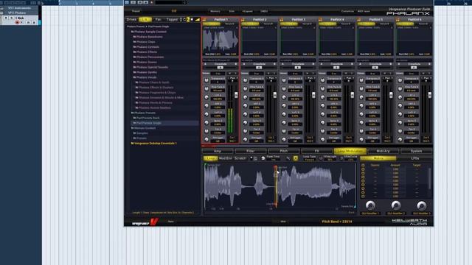Click the Preset menu in the header

coord(136,11)
